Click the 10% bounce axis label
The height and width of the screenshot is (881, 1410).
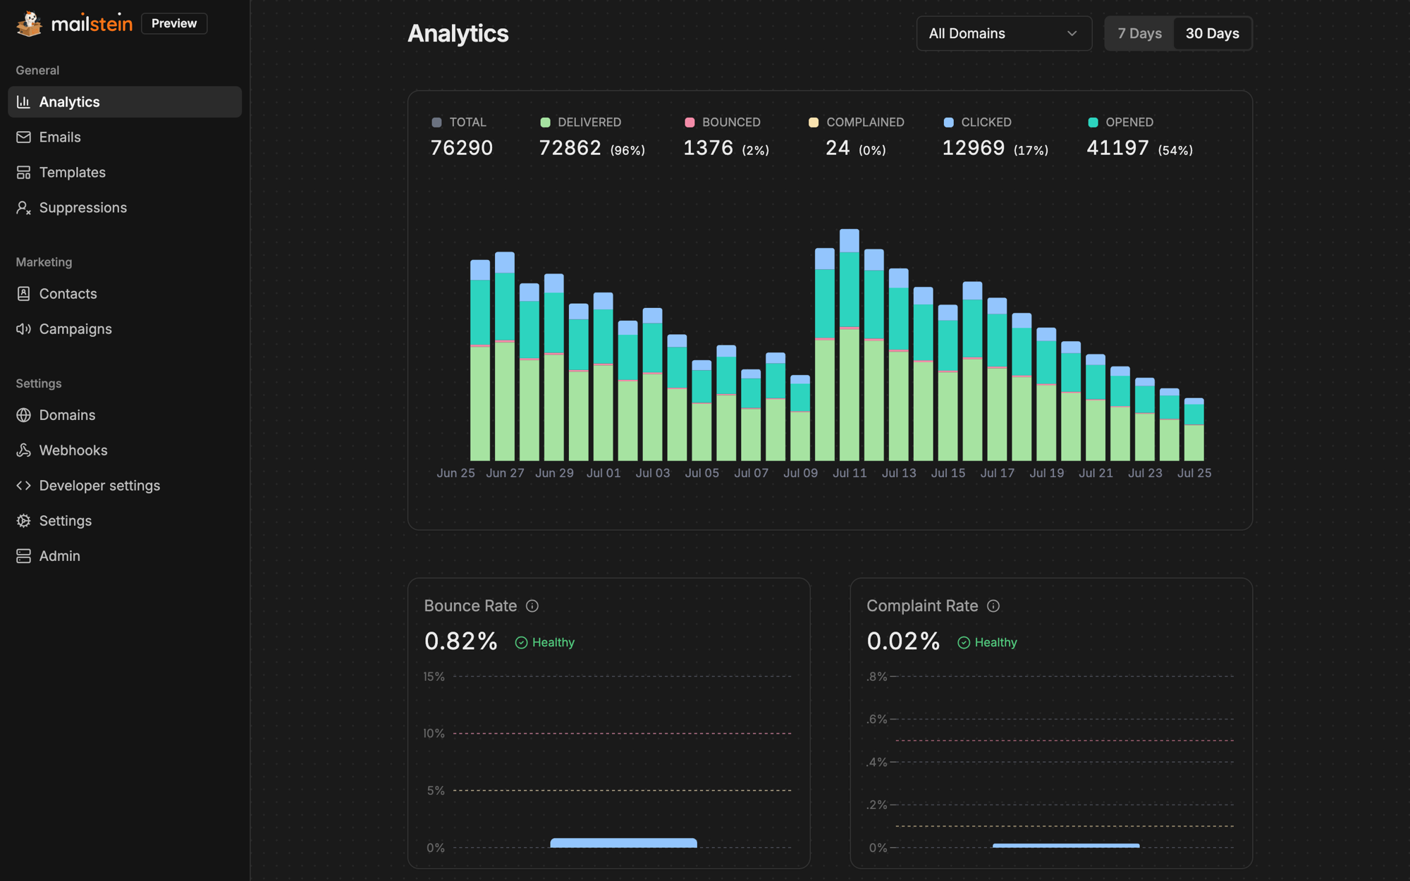pos(434,734)
